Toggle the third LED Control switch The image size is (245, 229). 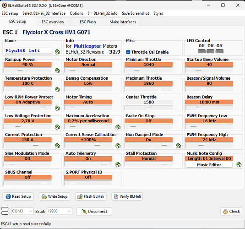219,51
